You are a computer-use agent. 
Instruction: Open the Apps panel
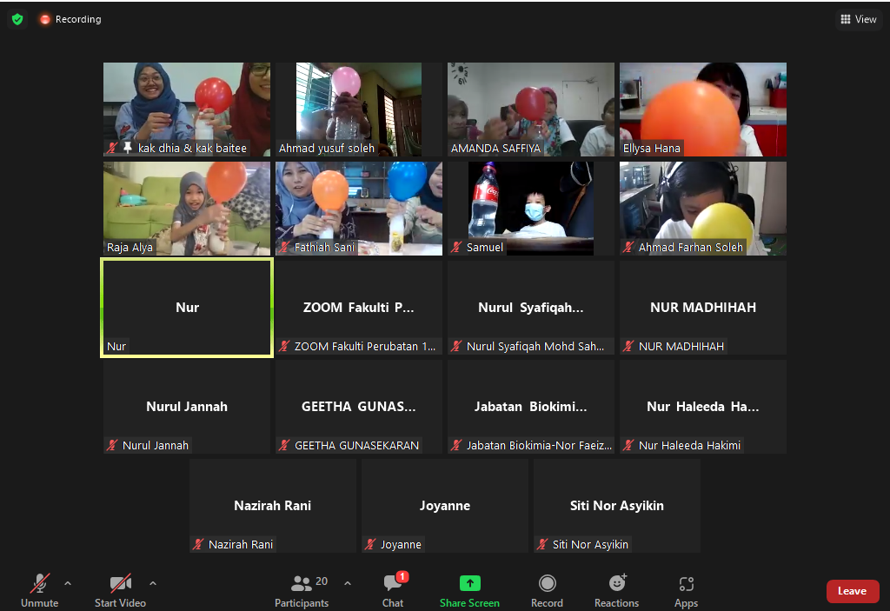pos(686,583)
